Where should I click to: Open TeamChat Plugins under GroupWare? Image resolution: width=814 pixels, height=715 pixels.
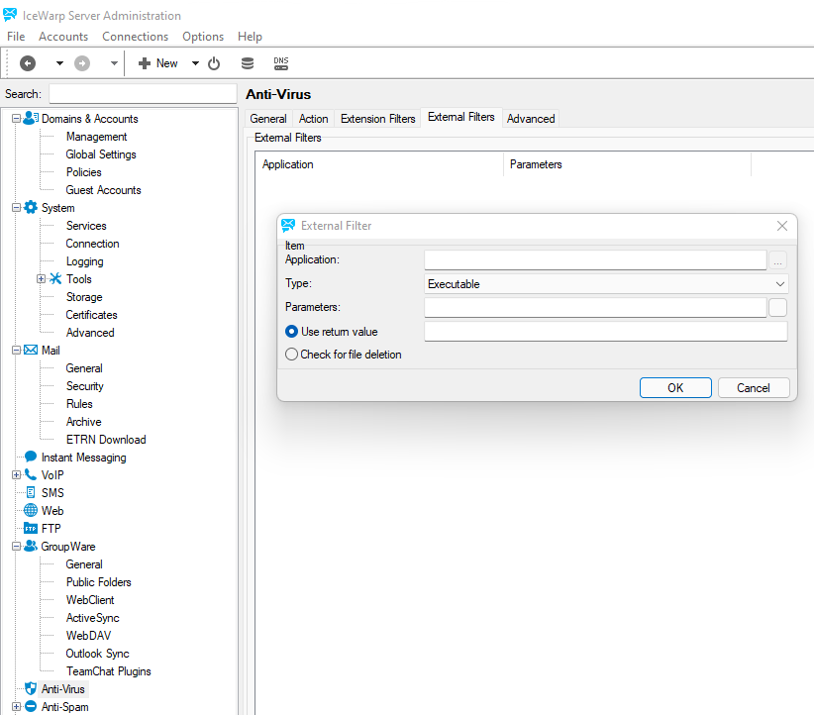[x=109, y=671]
